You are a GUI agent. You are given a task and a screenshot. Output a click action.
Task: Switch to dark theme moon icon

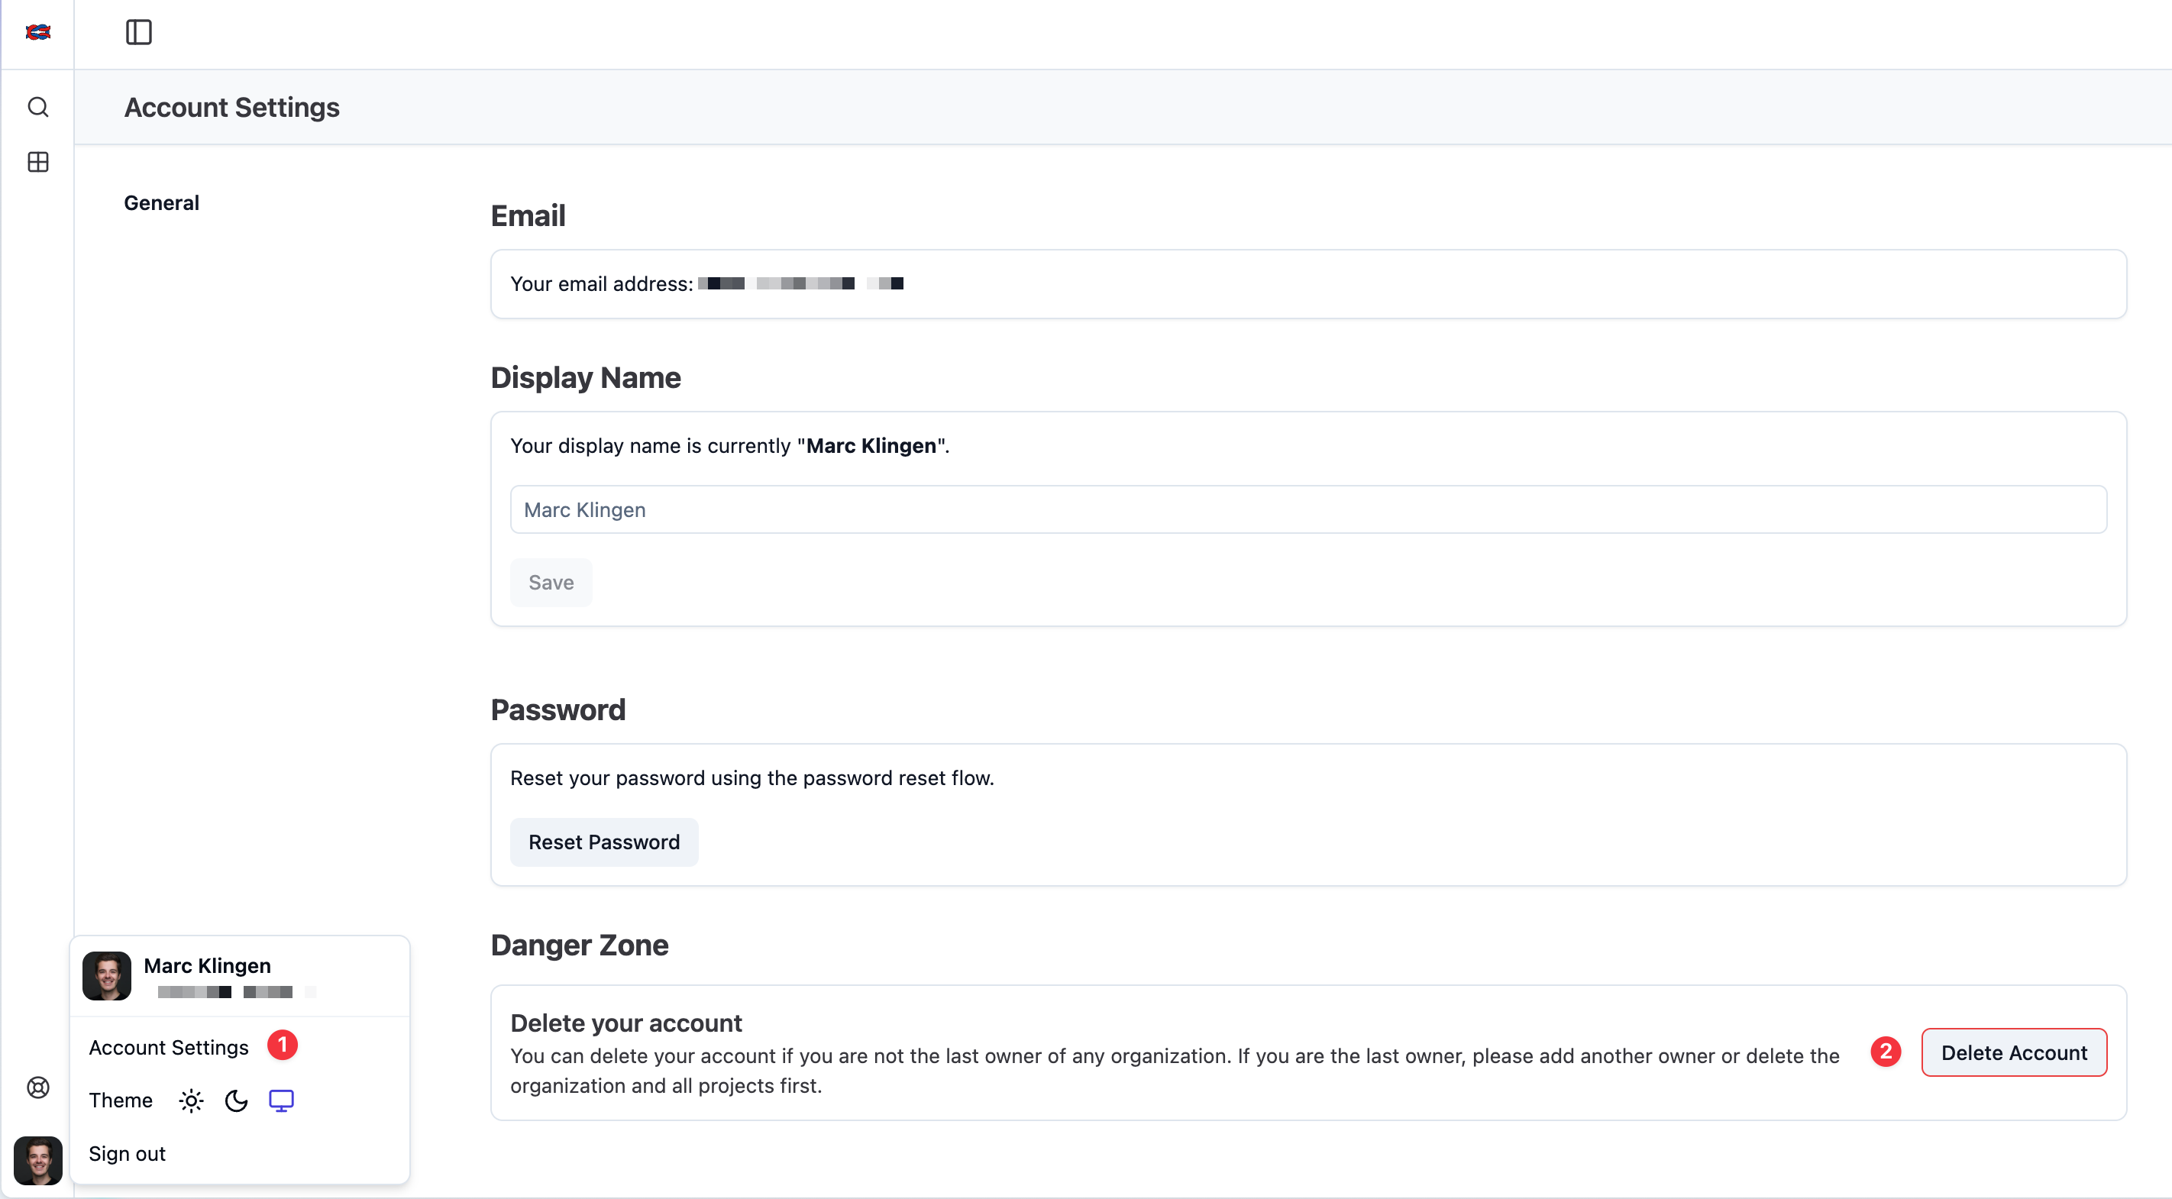[x=236, y=1100]
